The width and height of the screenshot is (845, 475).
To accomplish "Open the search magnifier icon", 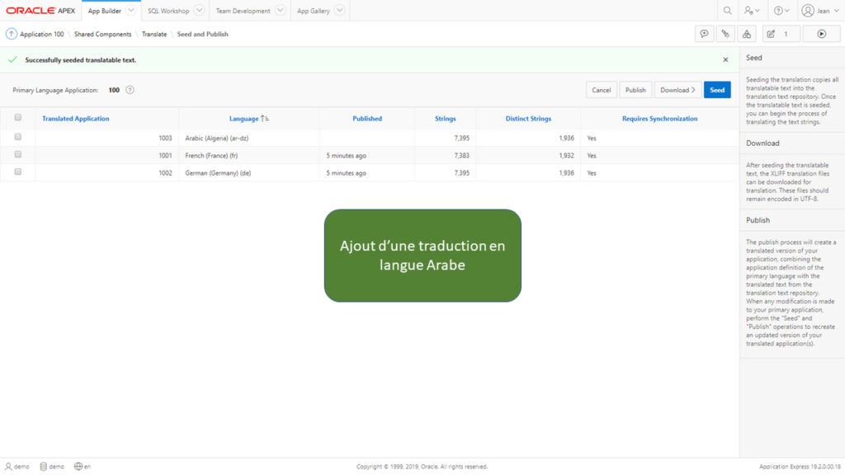I will [728, 11].
